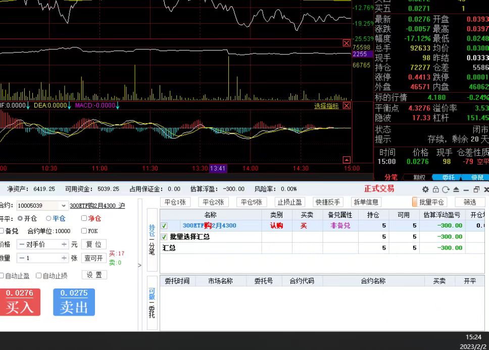Screen dimensions: 489x350
Task: Increase price with plus stepper
Action: pos(64,245)
